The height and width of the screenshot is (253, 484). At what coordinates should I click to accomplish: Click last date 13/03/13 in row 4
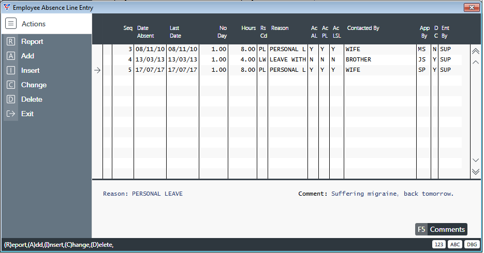tap(182, 59)
